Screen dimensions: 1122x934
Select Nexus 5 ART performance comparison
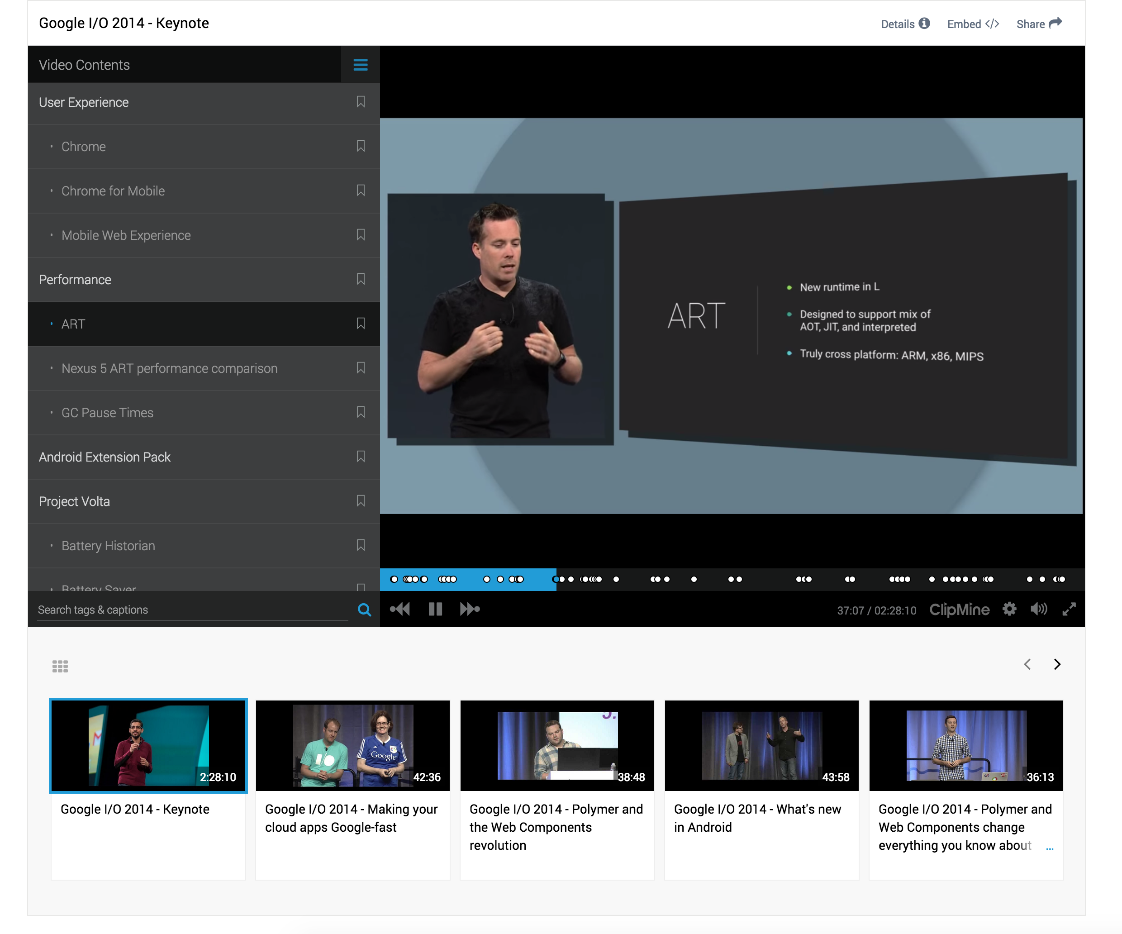[x=169, y=368]
